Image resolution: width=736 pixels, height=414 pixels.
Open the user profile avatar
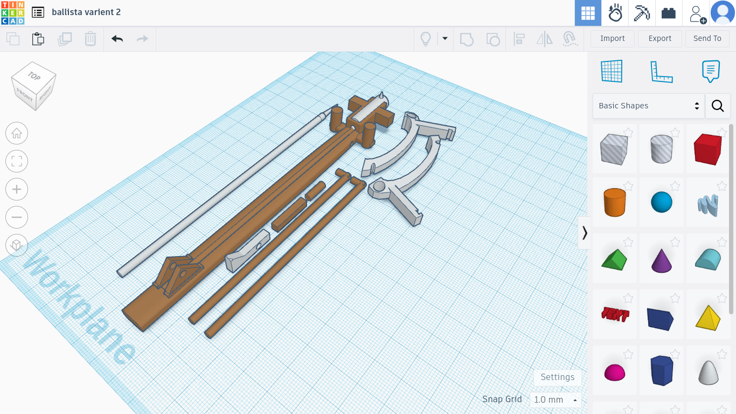723,13
